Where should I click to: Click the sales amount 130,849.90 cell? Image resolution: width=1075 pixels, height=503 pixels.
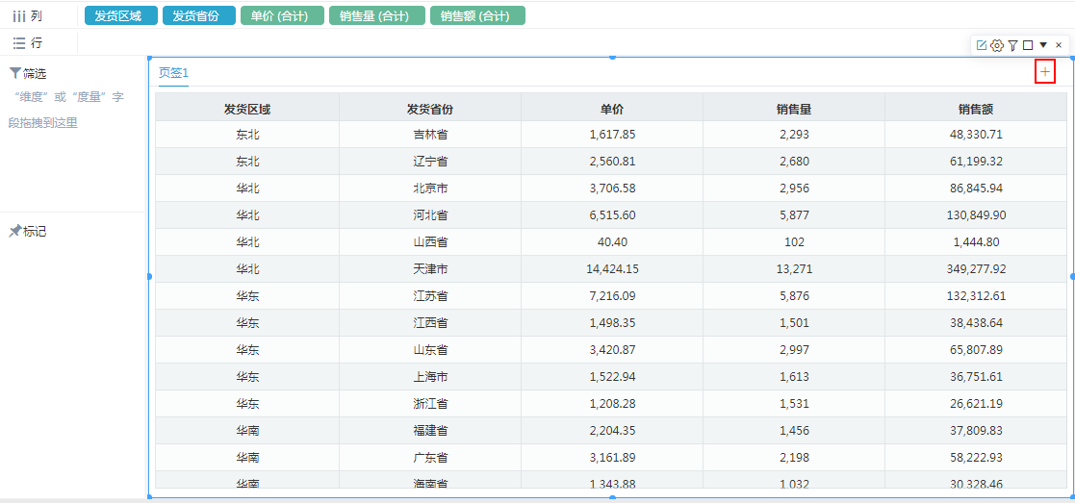[x=976, y=215]
